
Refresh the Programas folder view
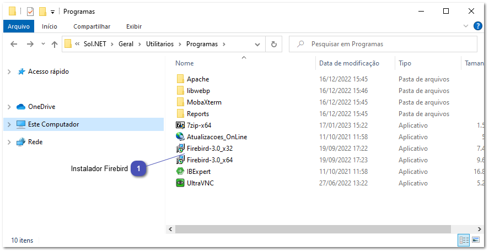tap(274, 44)
